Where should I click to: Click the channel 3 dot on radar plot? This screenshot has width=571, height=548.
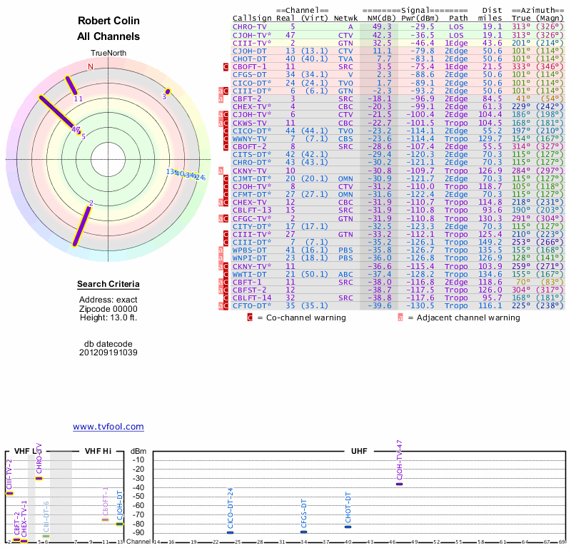pos(167,91)
